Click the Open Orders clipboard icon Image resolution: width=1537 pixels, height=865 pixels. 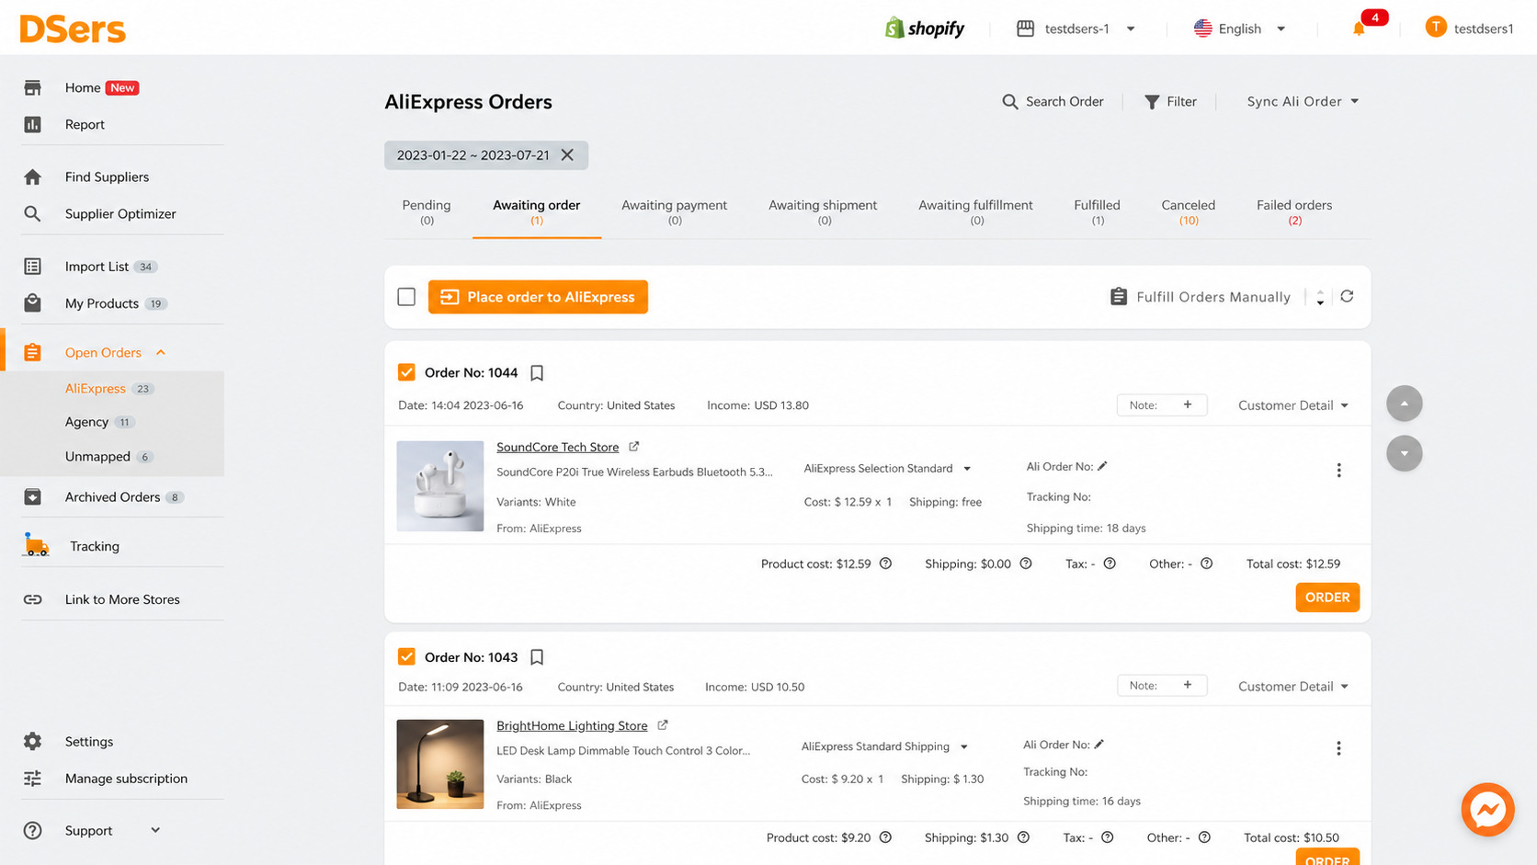point(32,352)
